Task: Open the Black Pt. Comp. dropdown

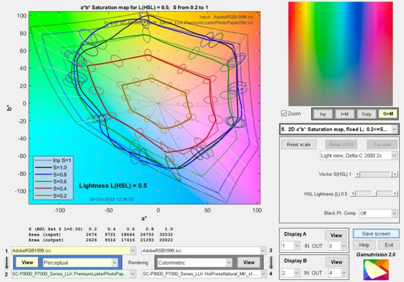Action: point(379,213)
